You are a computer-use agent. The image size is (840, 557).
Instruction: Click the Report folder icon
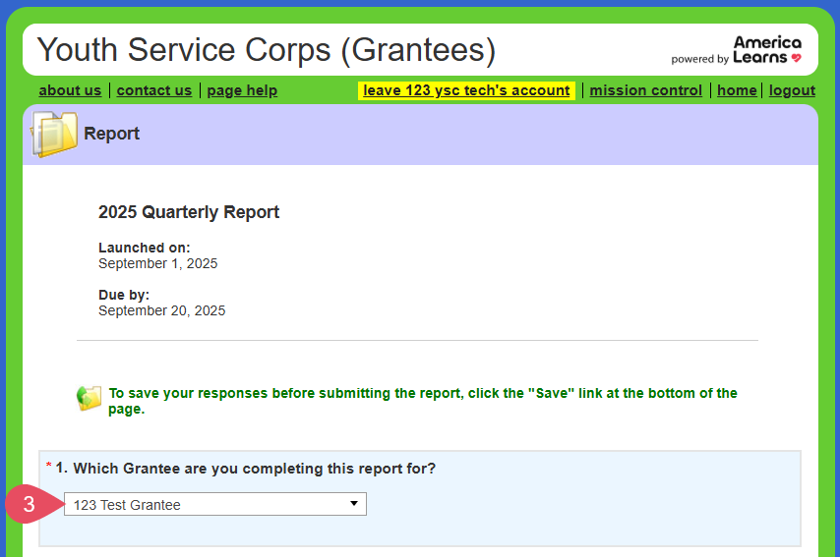(54, 134)
